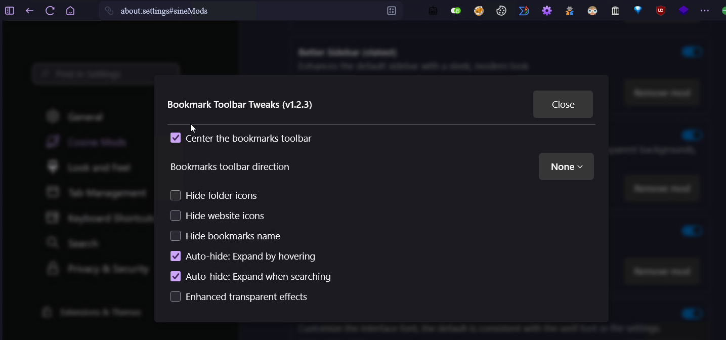Disable the Better Sidebar mod toggle
The height and width of the screenshot is (340, 726).
(692, 51)
